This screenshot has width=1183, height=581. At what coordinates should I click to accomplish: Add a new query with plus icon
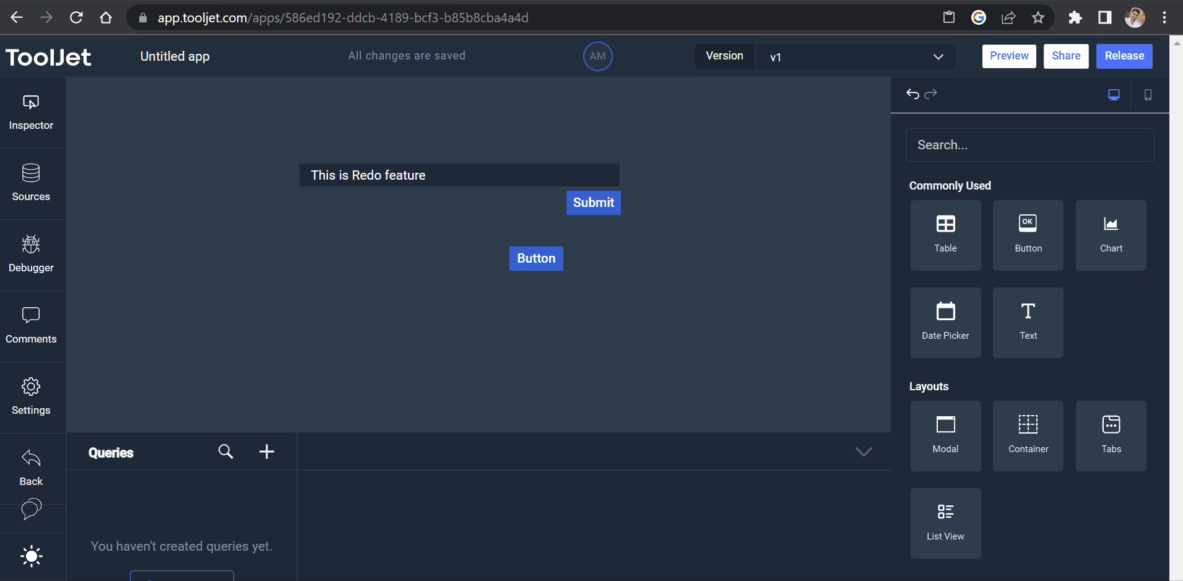[267, 452]
